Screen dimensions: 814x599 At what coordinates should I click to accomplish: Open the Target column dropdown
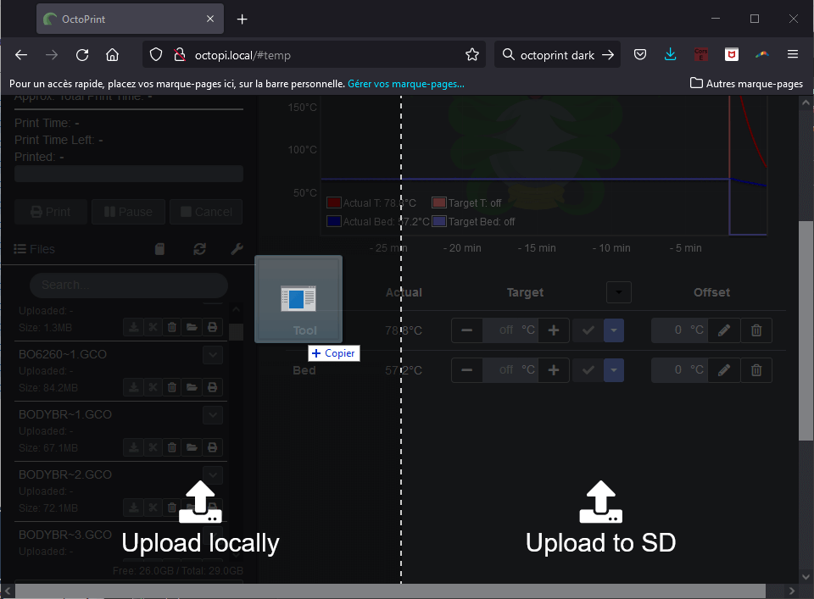point(618,292)
